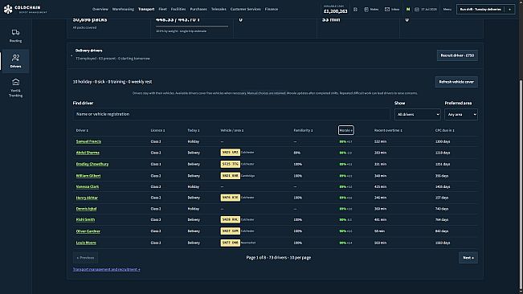Sort by Morale column header
This screenshot has width=523, height=294.
(x=346, y=130)
